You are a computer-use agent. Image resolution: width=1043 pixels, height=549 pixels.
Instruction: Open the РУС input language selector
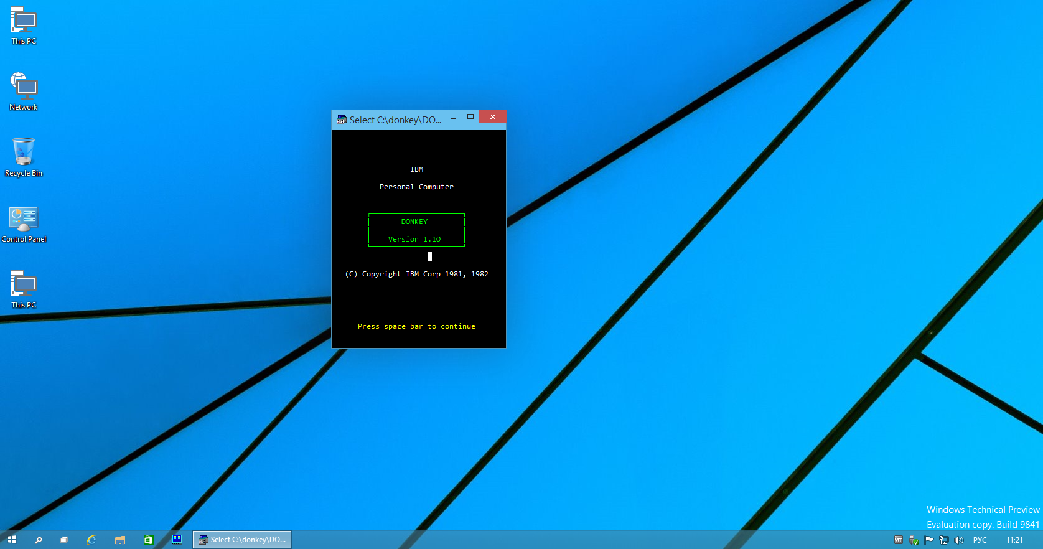[980, 540]
